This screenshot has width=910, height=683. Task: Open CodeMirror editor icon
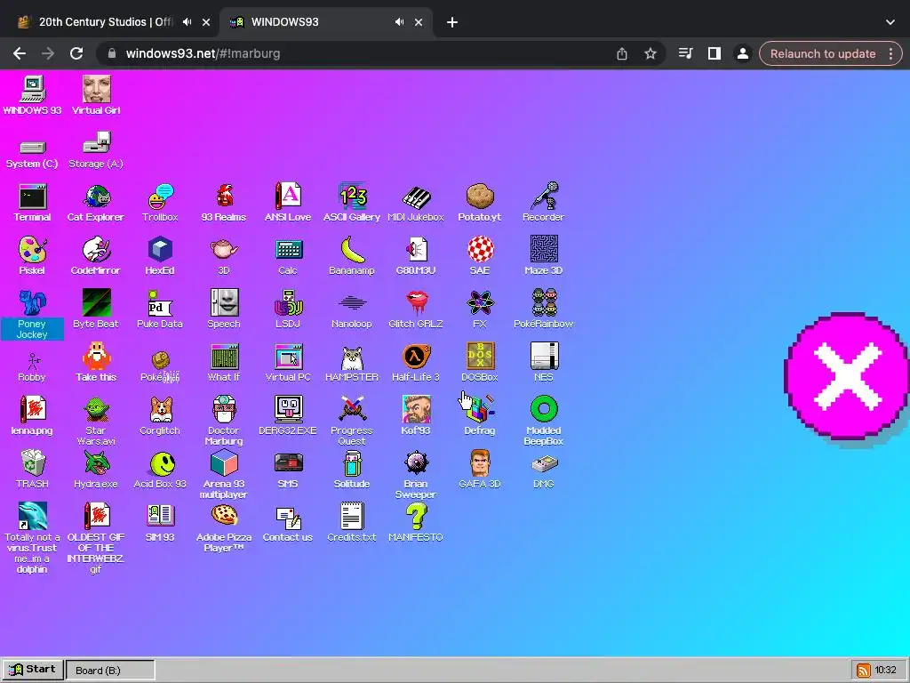pyautogui.click(x=96, y=256)
